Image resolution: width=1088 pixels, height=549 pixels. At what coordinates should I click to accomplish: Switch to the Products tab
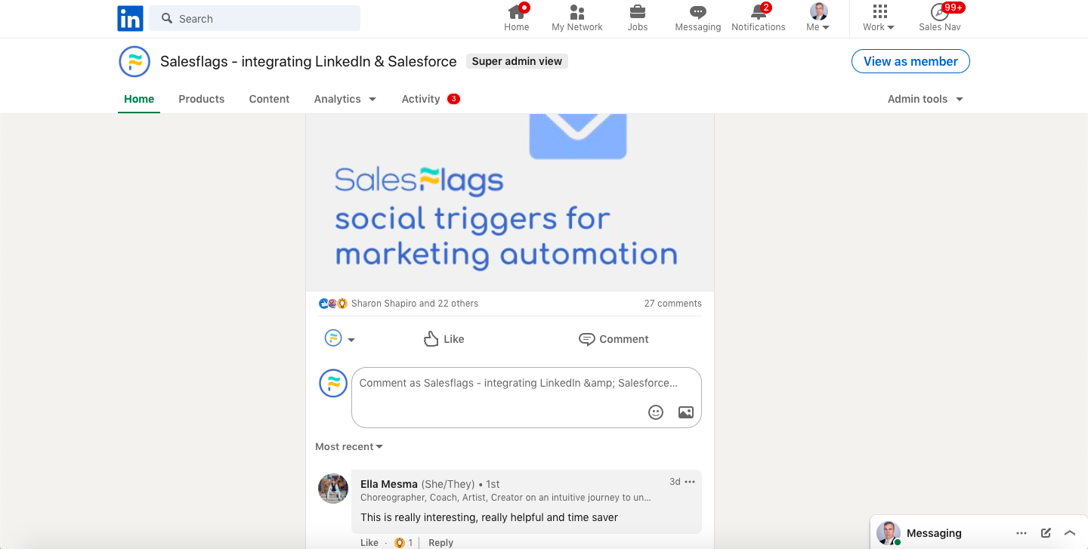pos(202,99)
